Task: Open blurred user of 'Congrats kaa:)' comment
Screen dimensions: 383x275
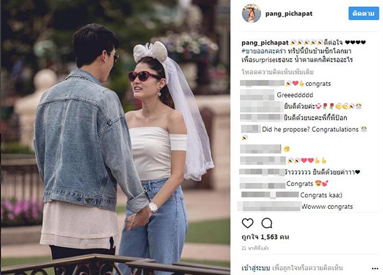Action: (270, 195)
